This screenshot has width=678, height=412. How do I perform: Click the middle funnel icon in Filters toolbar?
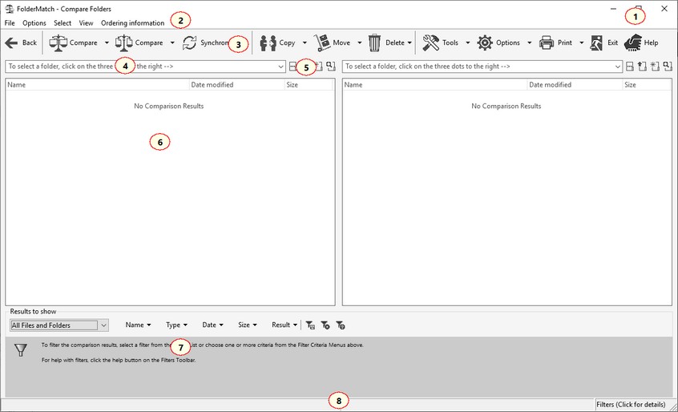[x=325, y=325]
